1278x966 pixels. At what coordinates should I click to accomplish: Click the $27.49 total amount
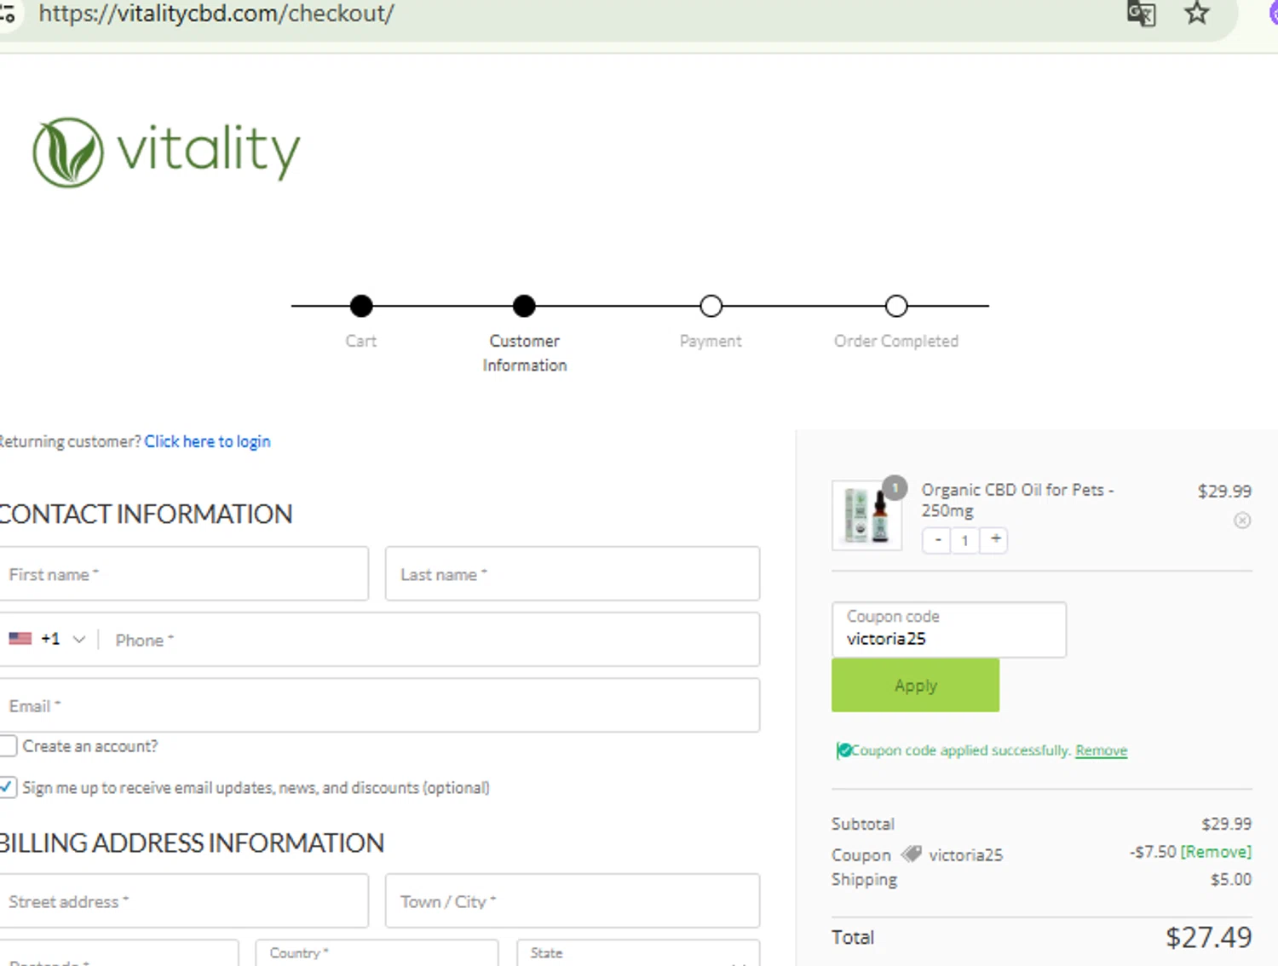(1208, 937)
